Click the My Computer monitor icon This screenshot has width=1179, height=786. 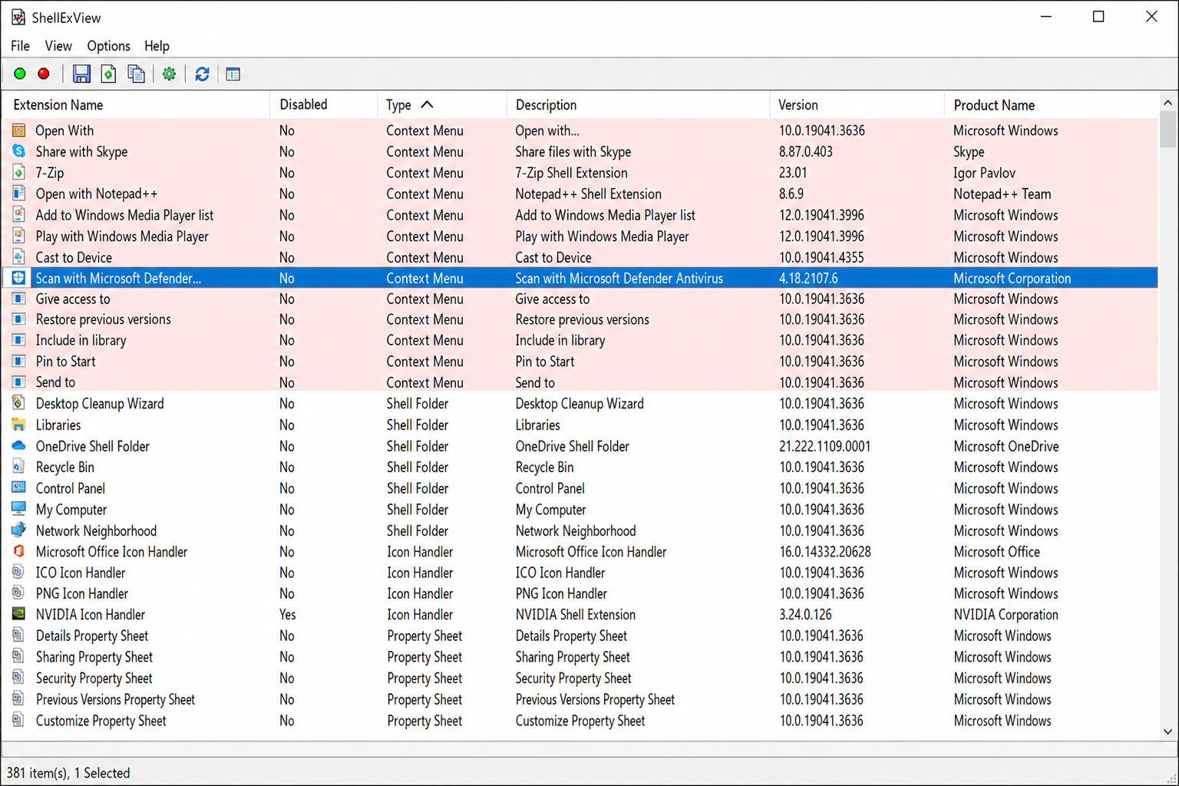point(19,509)
